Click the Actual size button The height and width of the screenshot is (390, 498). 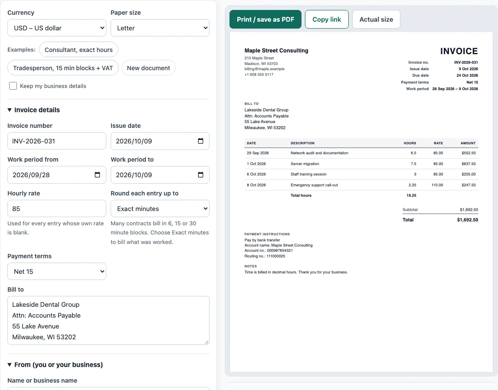376,19
